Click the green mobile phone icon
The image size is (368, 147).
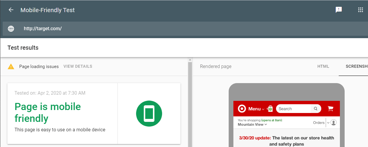click(x=149, y=114)
